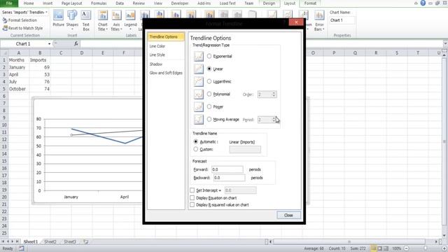Click the macro record icon in status bar
The image size is (448, 252).
click(22, 248)
